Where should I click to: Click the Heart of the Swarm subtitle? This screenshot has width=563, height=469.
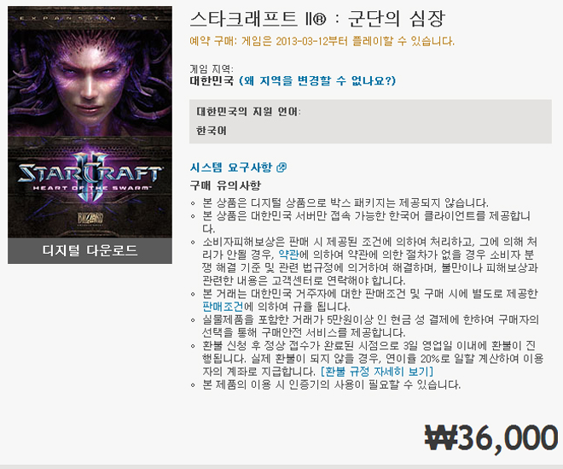[x=90, y=188]
